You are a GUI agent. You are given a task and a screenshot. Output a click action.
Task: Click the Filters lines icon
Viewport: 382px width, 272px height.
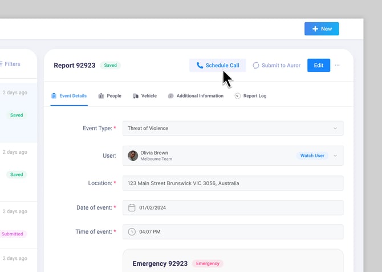click(x=1, y=64)
